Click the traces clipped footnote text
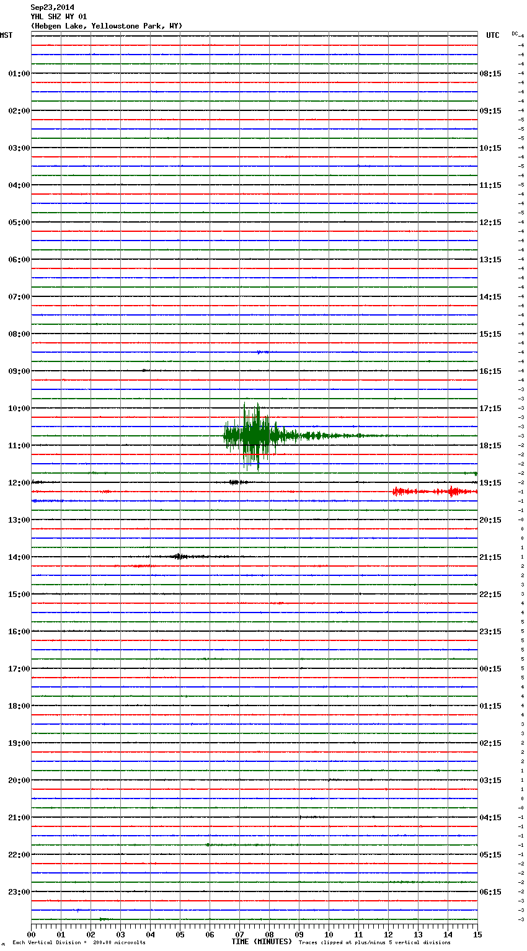Screen dimensions: 527x951 374,943
